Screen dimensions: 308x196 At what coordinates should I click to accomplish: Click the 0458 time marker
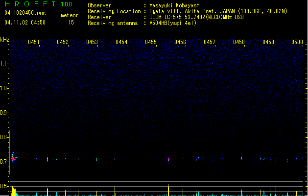[239, 42]
